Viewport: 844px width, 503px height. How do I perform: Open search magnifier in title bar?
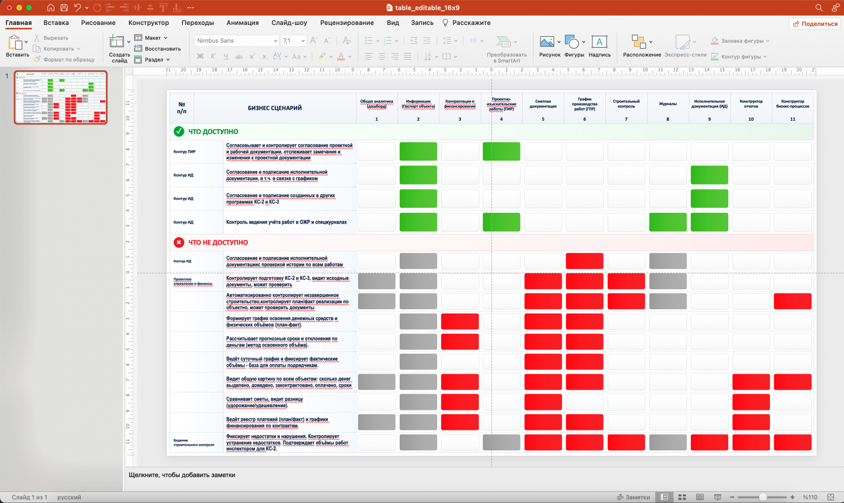tap(819, 8)
